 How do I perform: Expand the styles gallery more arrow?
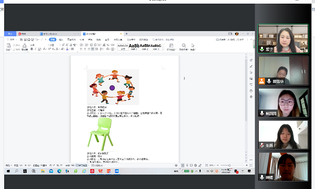163,49
